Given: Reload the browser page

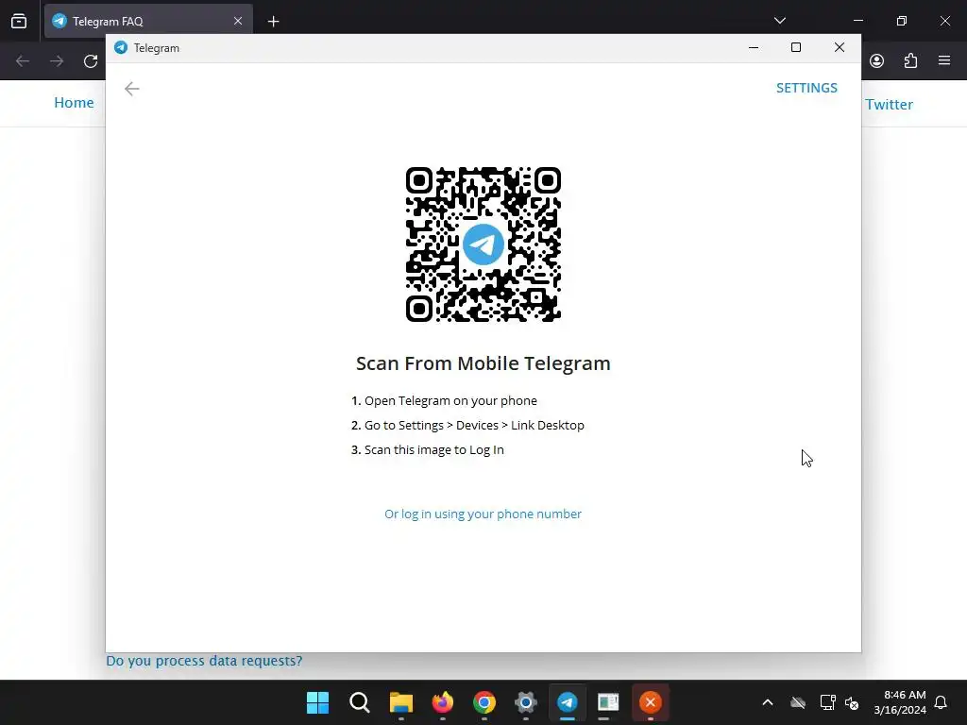Looking at the screenshot, I should (91, 61).
